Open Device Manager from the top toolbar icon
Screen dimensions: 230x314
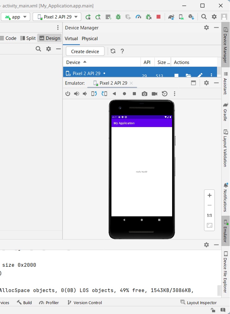click(181, 17)
